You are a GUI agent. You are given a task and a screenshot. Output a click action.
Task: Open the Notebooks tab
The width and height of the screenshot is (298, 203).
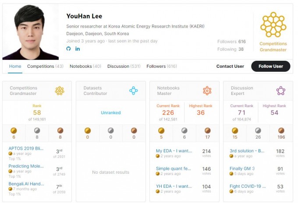(x=85, y=66)
